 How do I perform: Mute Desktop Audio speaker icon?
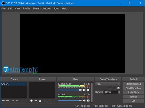coord(84,90)
